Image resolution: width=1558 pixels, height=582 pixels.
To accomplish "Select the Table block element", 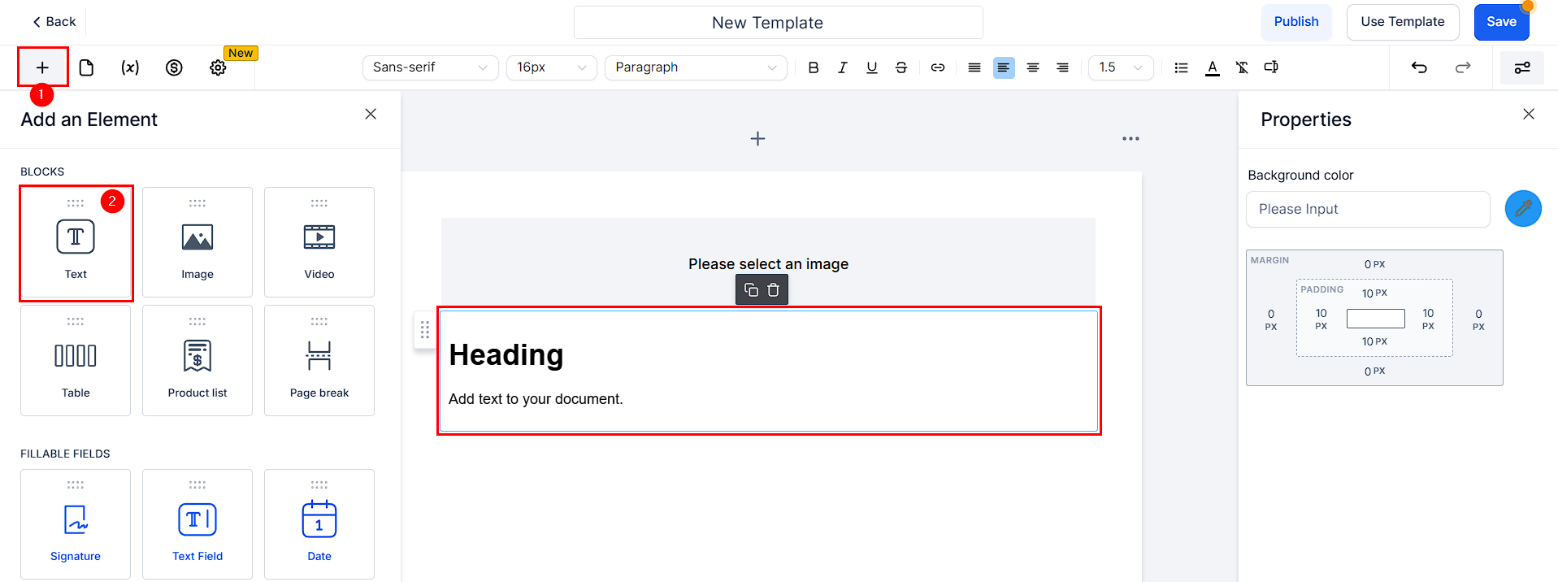I will pos(76,361).
